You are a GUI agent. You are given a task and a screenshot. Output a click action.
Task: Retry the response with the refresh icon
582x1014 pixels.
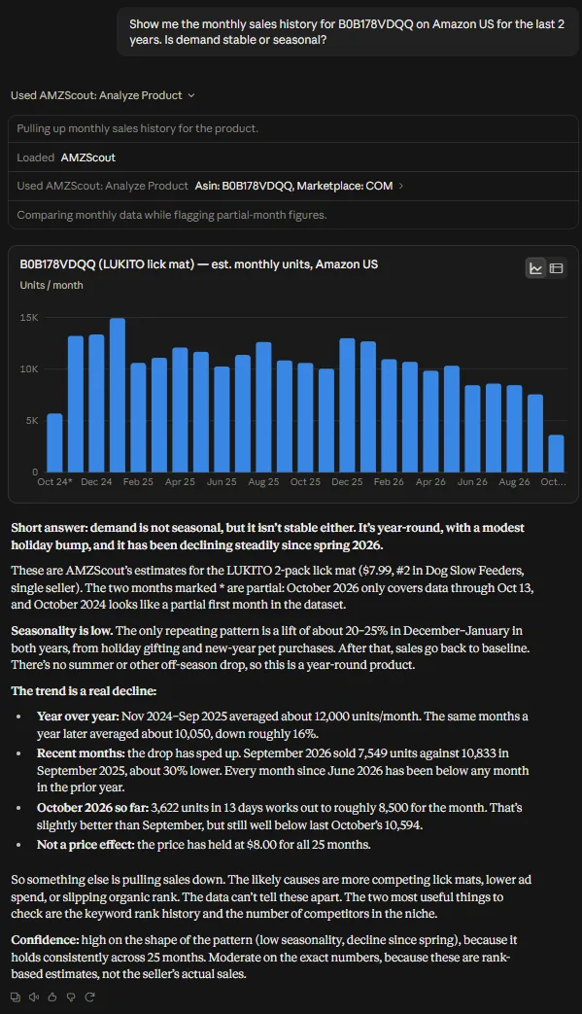[x=89, y=997]
